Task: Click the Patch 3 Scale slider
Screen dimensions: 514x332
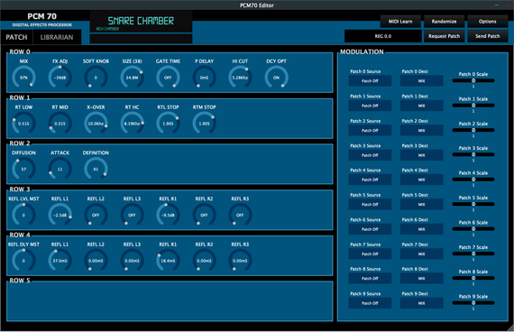Action: (x=473, y=154)
